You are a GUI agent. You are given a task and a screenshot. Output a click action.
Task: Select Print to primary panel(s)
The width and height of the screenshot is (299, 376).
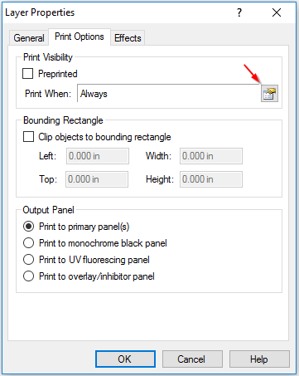click(29, 227)
